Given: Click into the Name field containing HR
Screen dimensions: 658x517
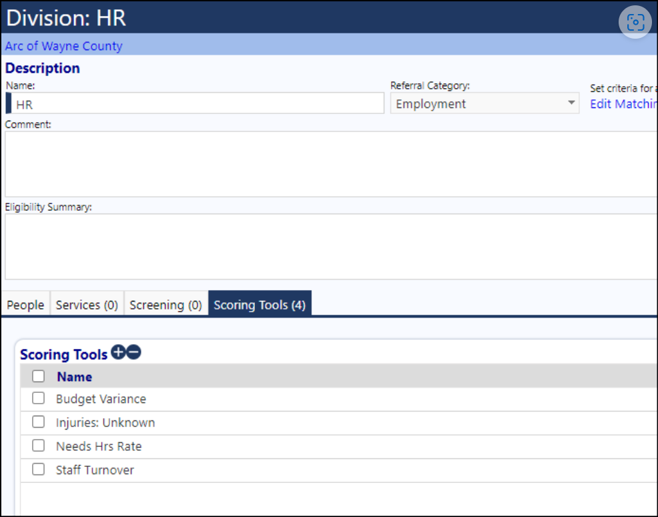Looking at the screenshot, I should 195,103.
